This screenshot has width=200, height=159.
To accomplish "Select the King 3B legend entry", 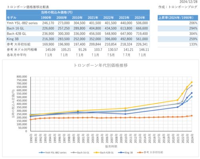I will (125, 153).
